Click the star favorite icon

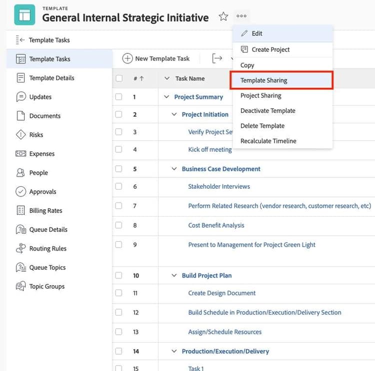point(223,17)
